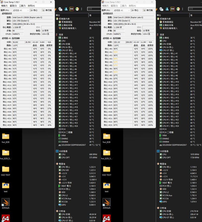
Task: Open hwi_829_5 folder beneath the 5498.68MHz Core Temp window
Action: [6, 155]
